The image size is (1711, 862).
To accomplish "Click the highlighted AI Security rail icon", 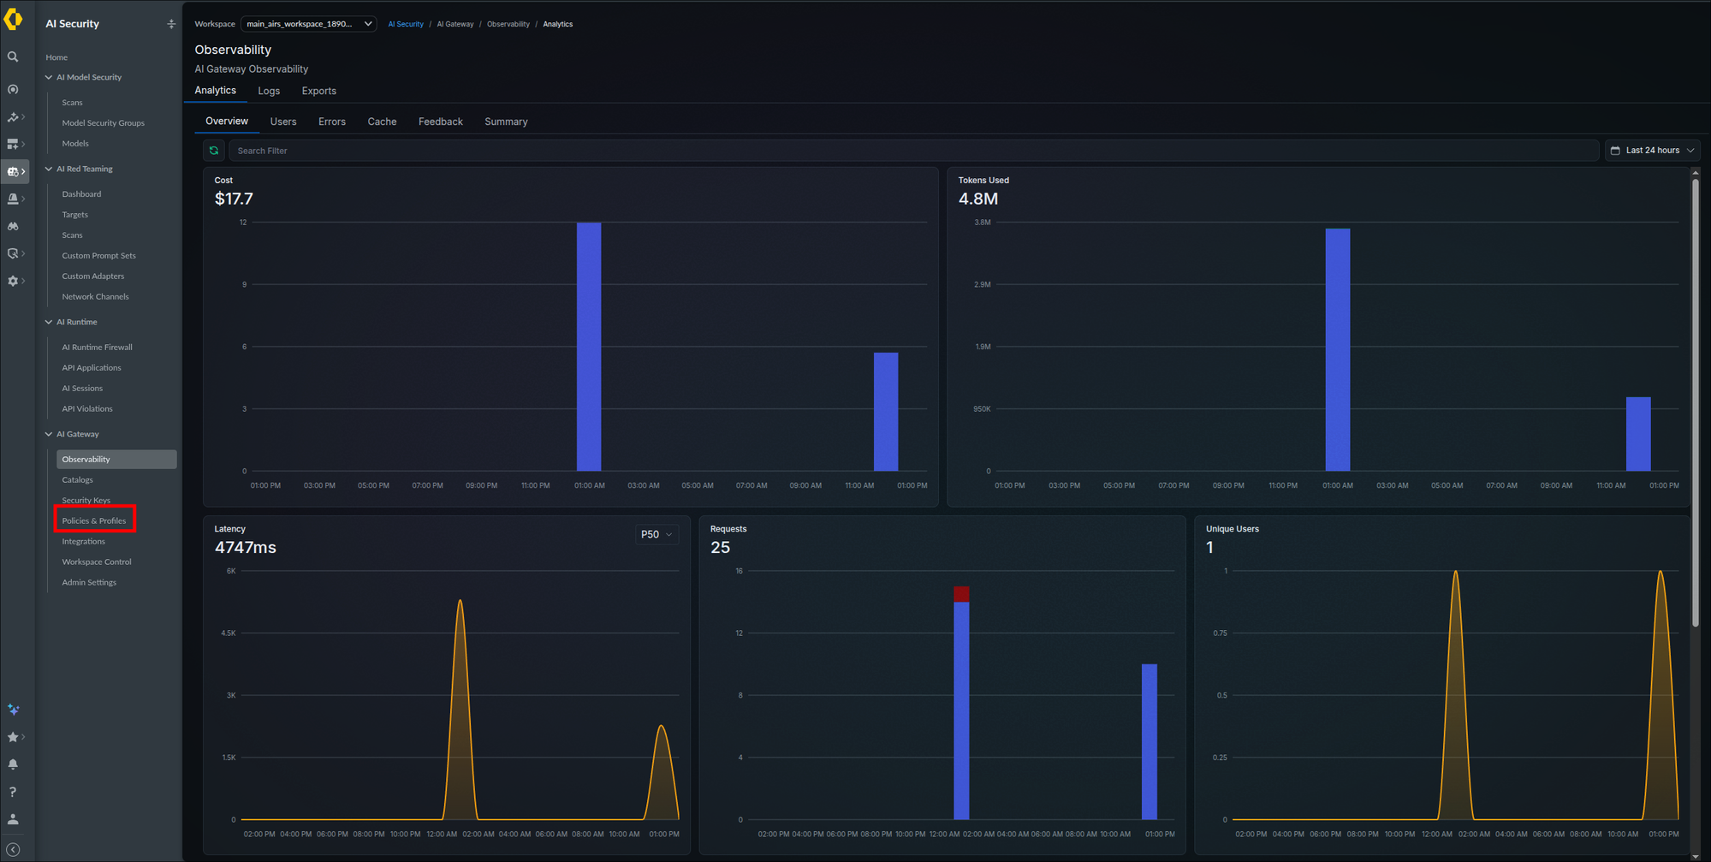I will [15, 171].
